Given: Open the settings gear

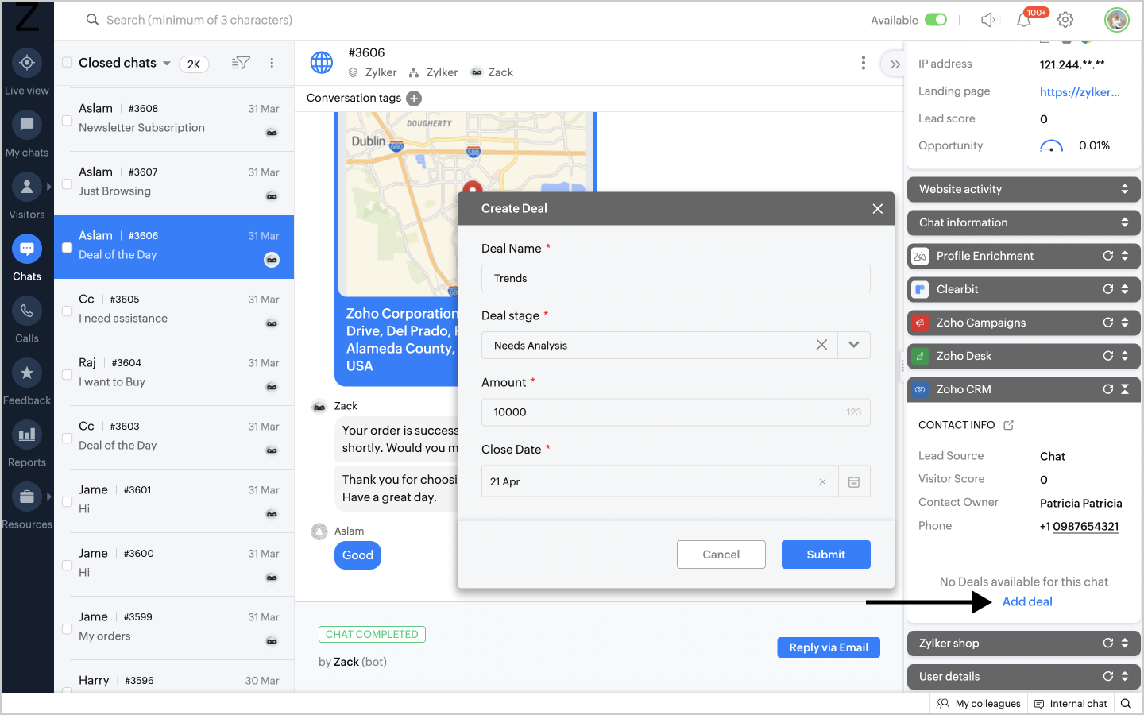Looking at the screenshot, I should click(x=1065, y=20).
